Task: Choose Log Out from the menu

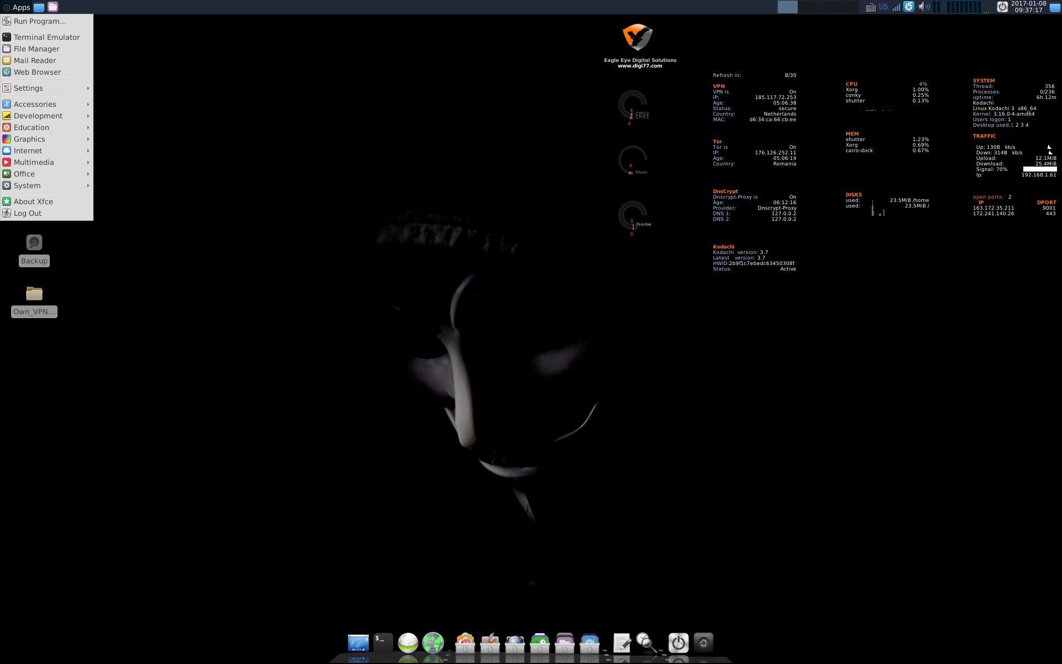Action: coord(28,213)
